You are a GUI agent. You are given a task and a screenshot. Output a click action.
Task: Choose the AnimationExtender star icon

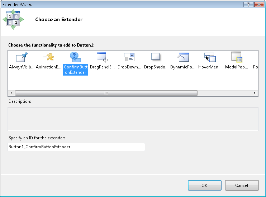tap(48, 57)
